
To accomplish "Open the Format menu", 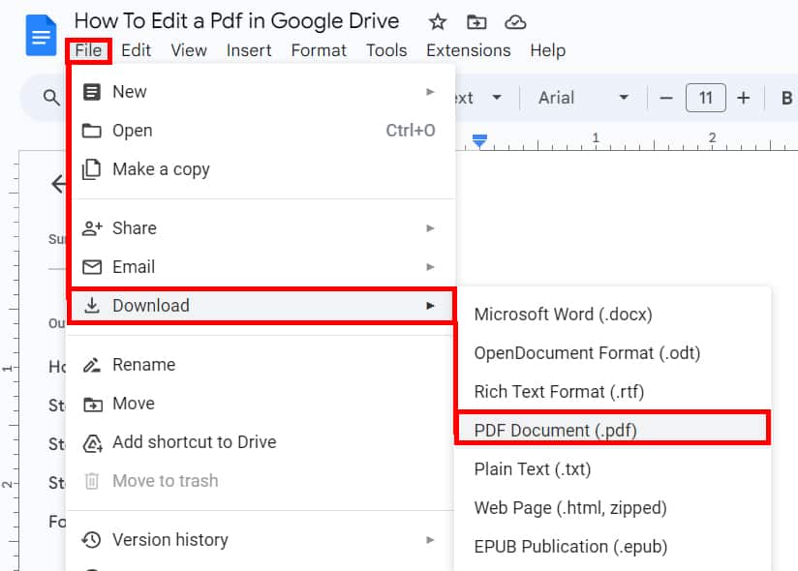I will pos(319,50).
